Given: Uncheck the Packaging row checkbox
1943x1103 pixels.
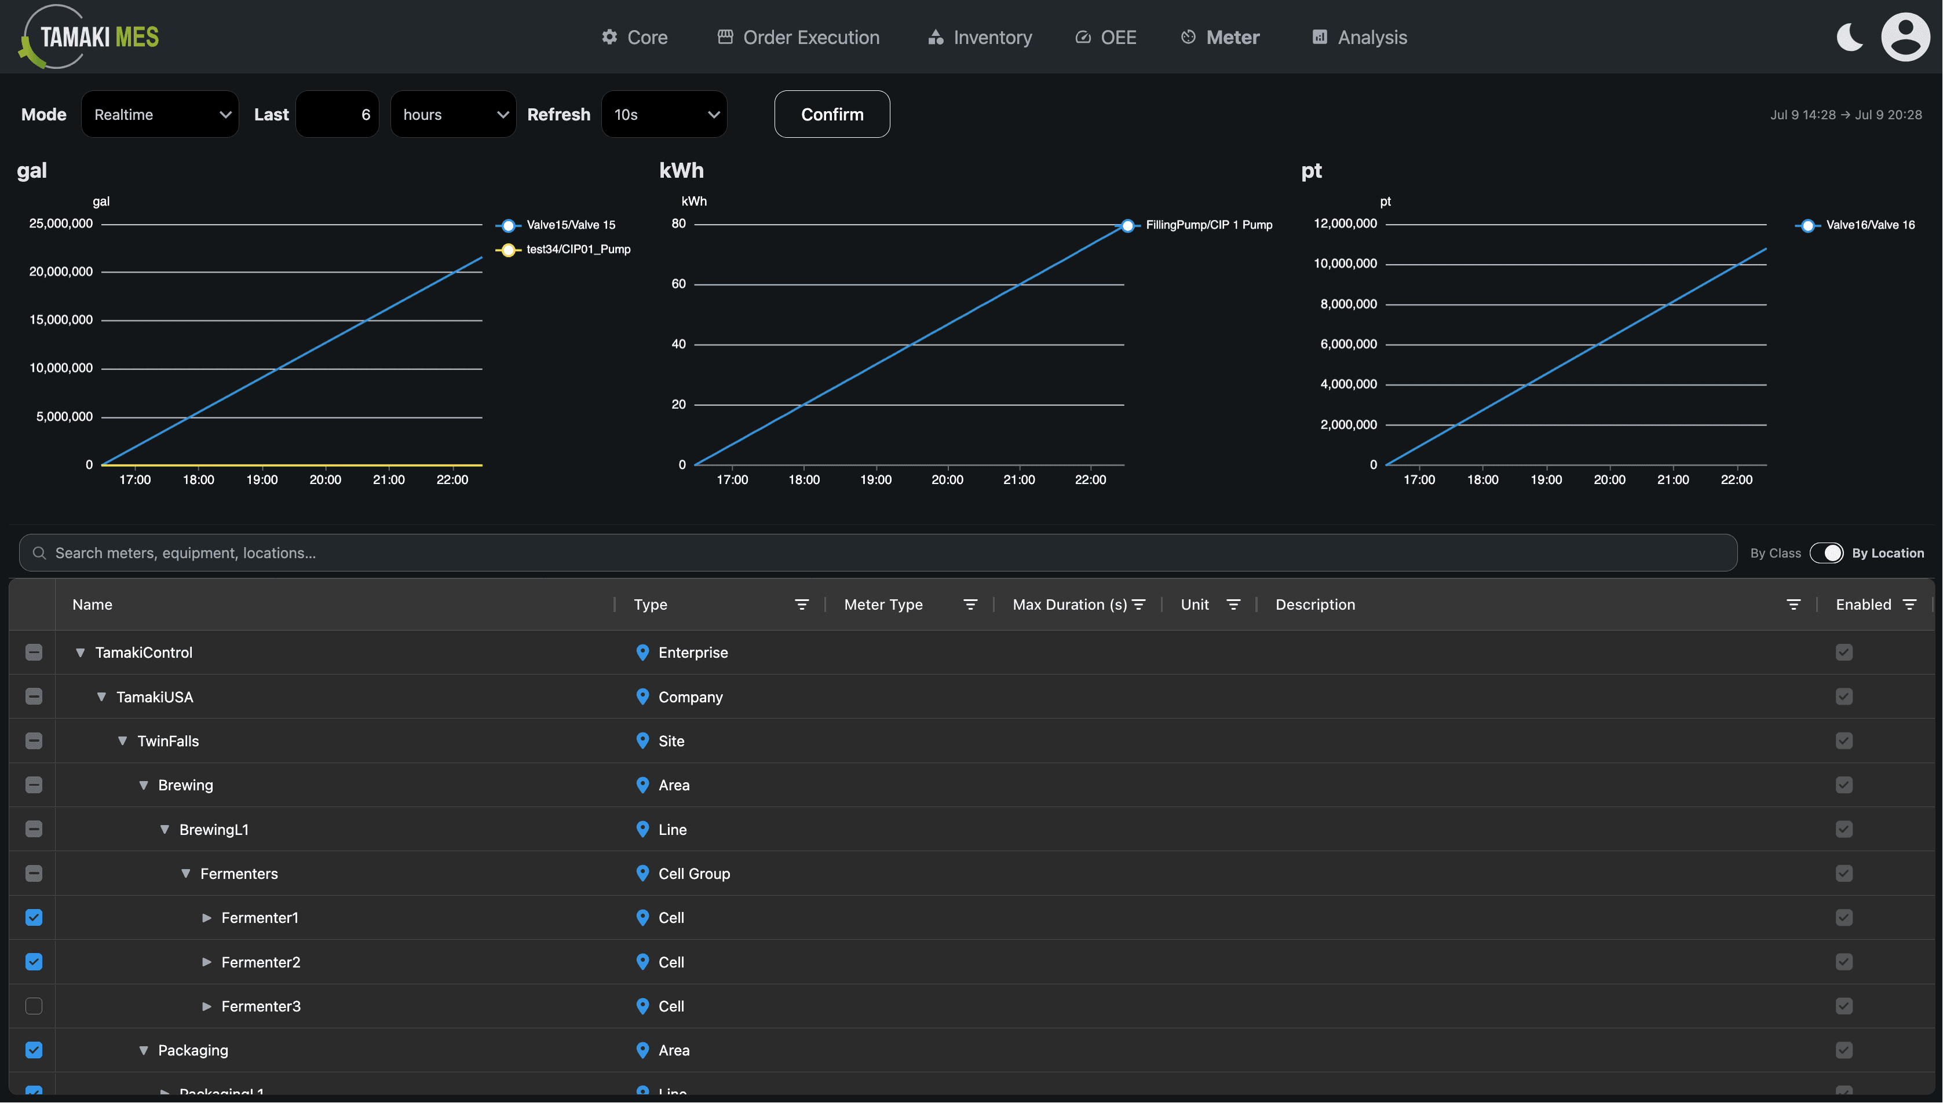Looking at the screenshot, I should [x=34, y=1050].
